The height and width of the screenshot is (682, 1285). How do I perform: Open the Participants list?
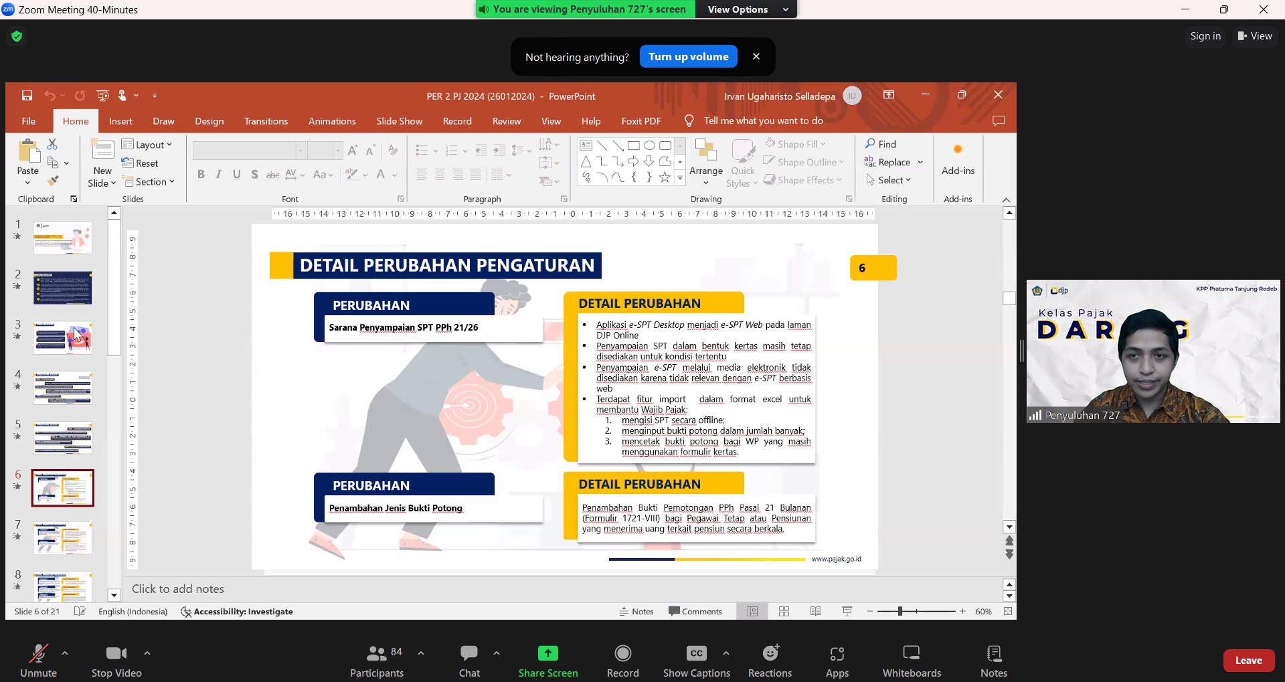point(377,660)
